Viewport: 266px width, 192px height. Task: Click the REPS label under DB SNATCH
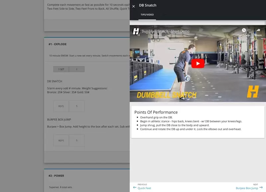61,106
